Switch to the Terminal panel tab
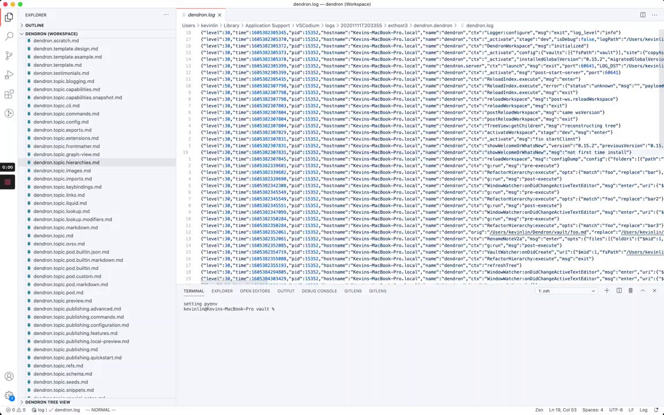Image resolution: width=664 pixels, height=415 pixels. pos(194,291)
